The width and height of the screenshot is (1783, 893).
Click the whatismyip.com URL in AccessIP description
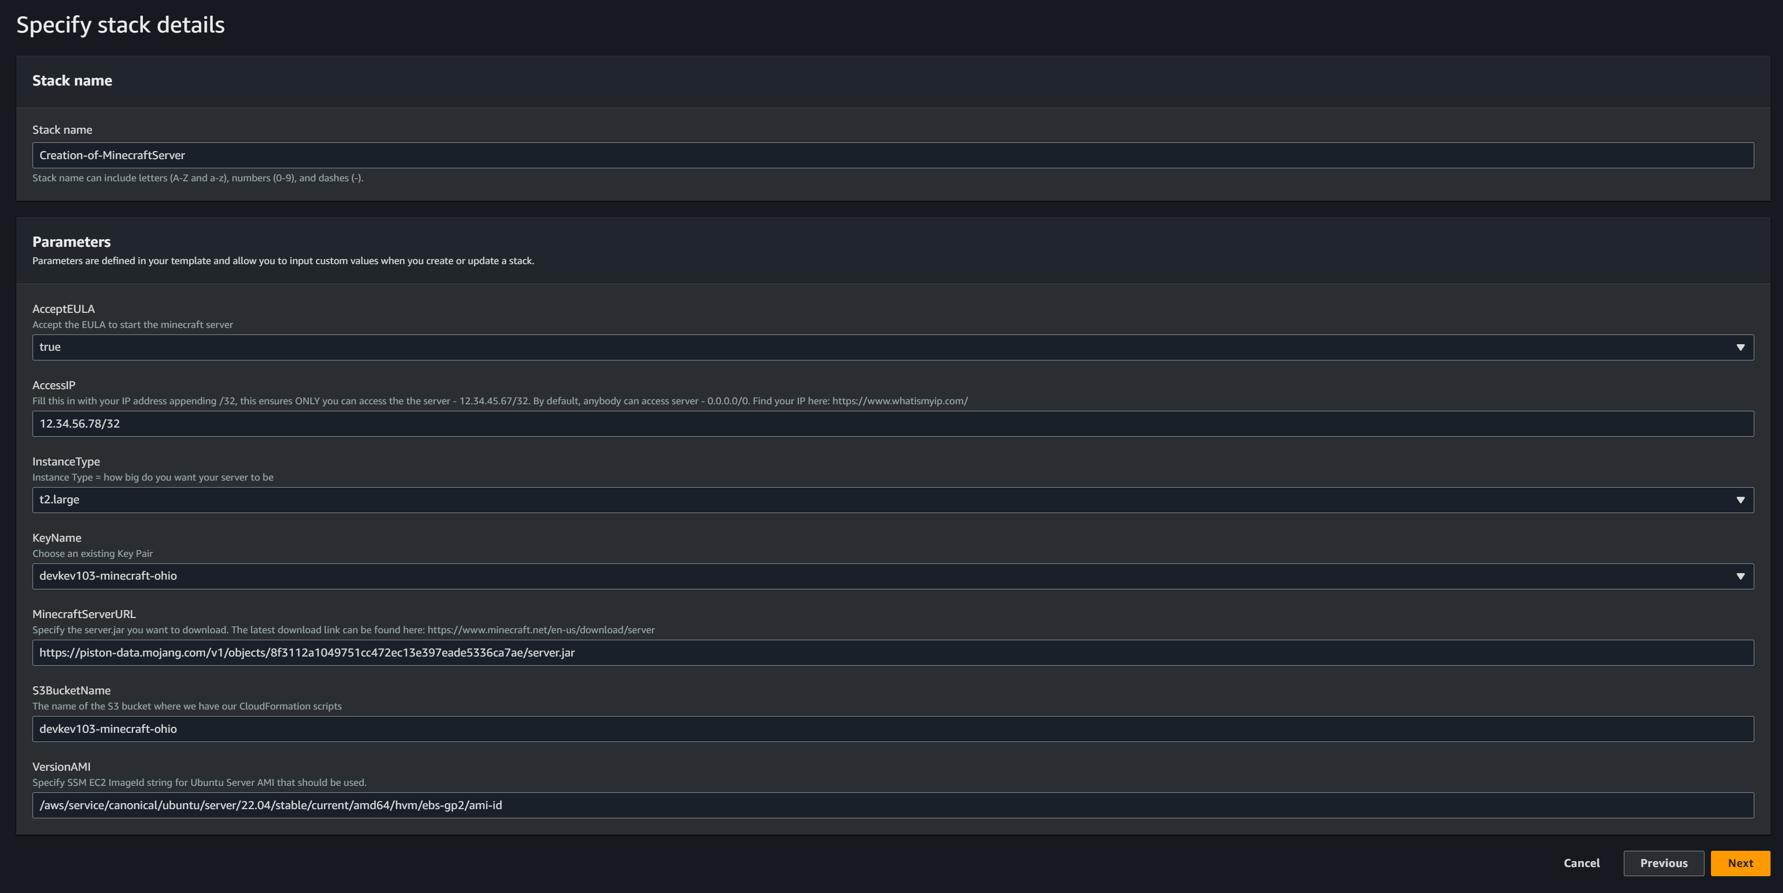coord(899,401)
